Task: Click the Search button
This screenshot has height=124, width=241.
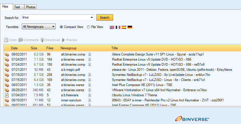Action: (105, 17)
